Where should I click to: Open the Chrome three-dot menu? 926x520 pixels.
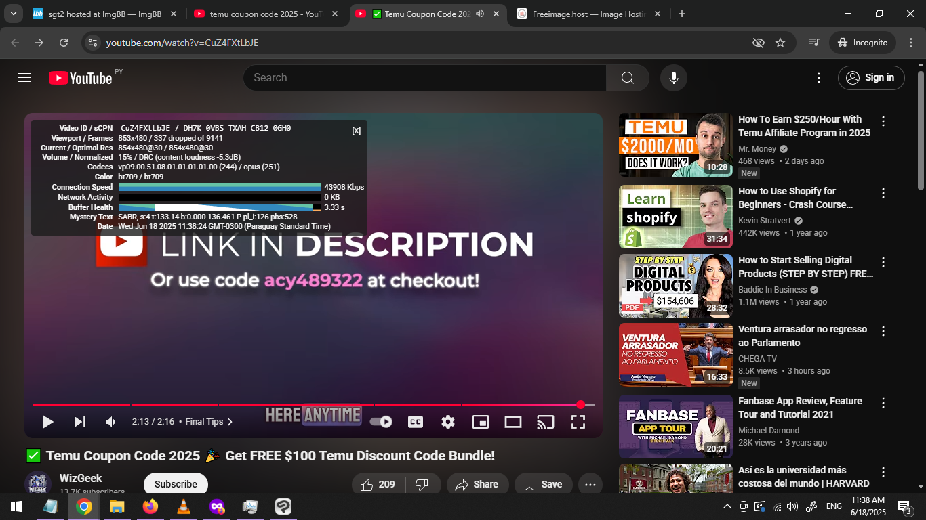click(910, 43)
